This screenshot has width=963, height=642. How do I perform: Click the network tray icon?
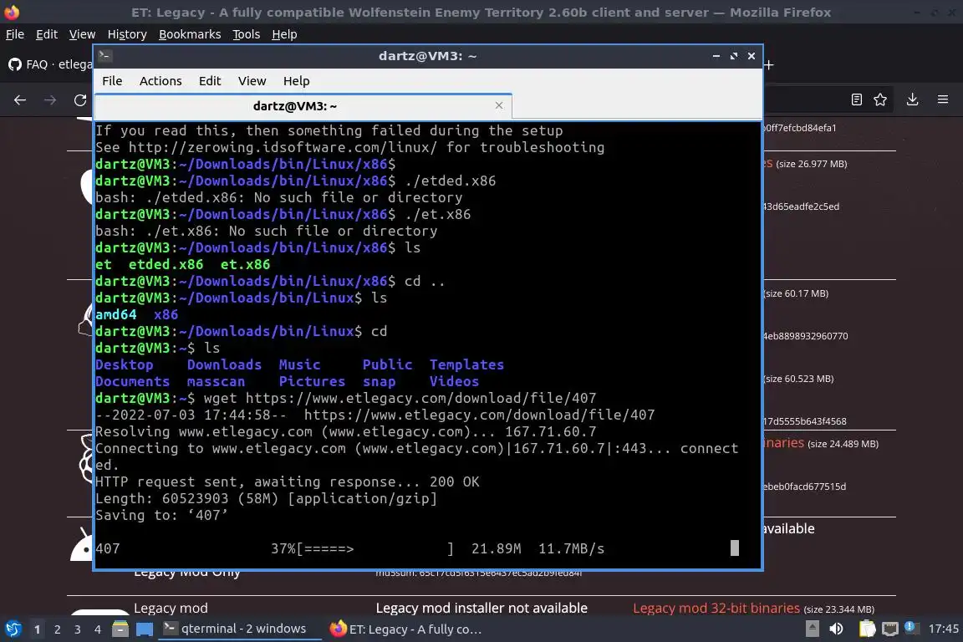(x=889, y=629)
